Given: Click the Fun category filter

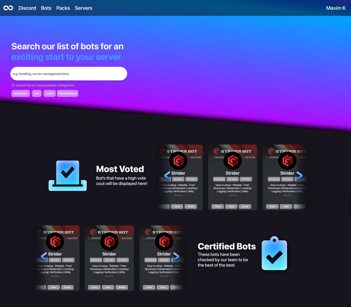Looking at the screenshot, I should (37, 93).
